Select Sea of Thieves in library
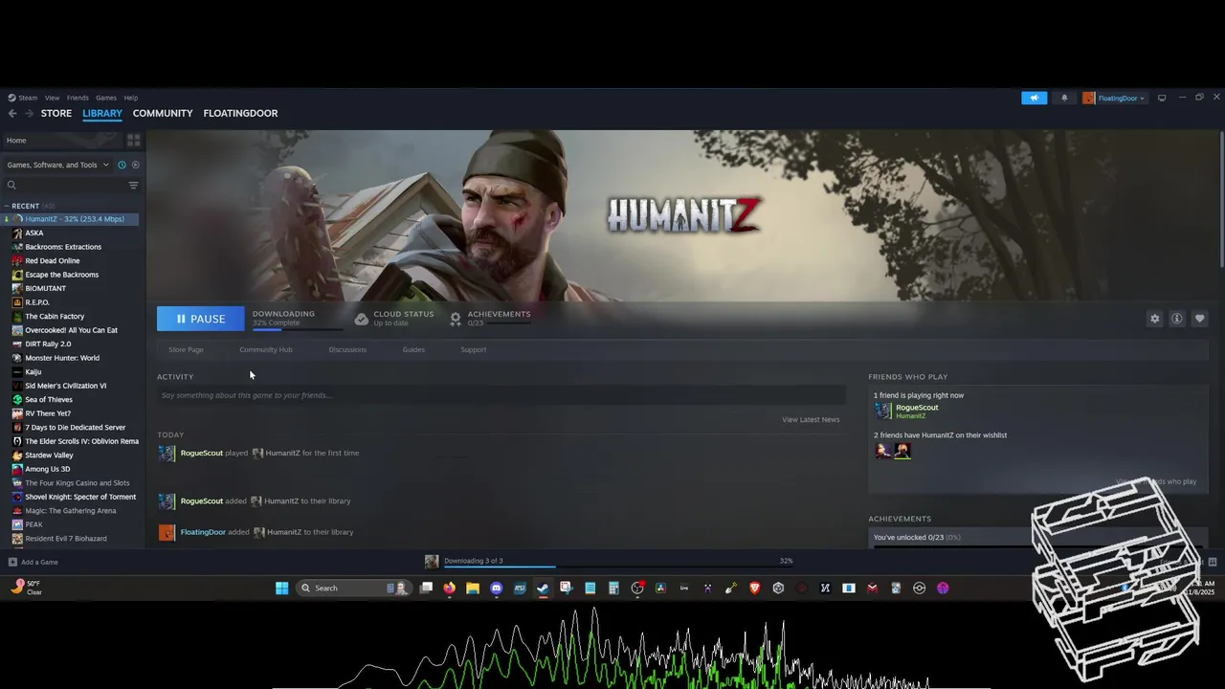Viewport: 1225px width, 689px height. [x=49, y=400]
